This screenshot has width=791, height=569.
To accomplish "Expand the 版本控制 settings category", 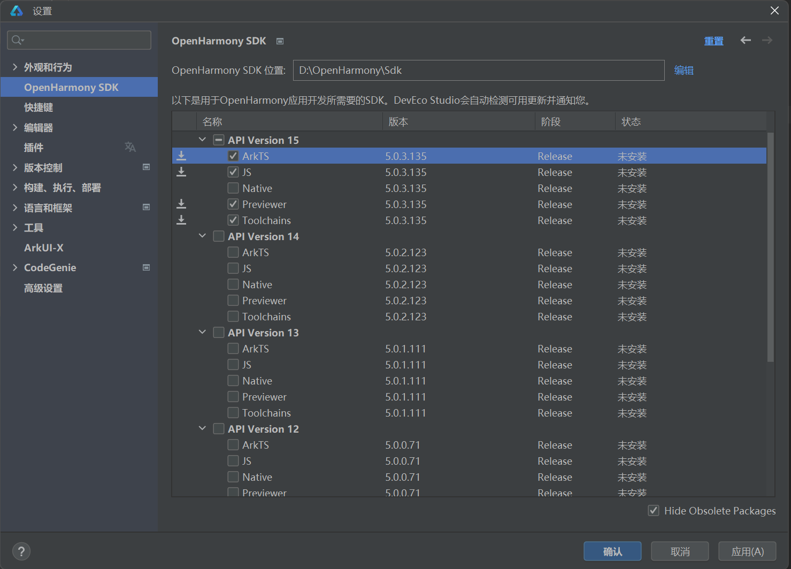I will click(x=15, y=167).
